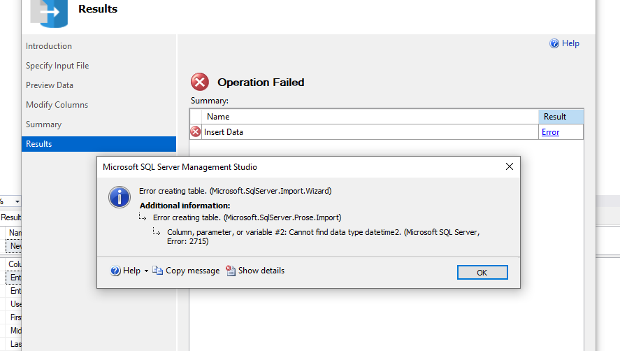Screen dimensions: 620x351
Task: Click the Result column header
Action: click(561, 117)
